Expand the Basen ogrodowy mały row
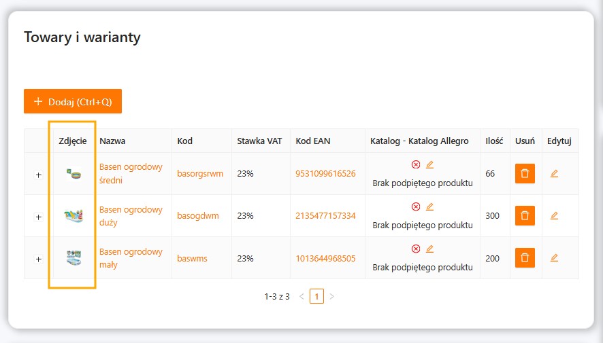The image size is (603, 343). pyautogui.click(x=38, y=259)
